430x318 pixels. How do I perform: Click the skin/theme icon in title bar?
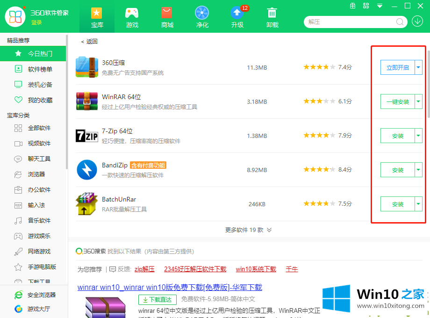[366, 6]
